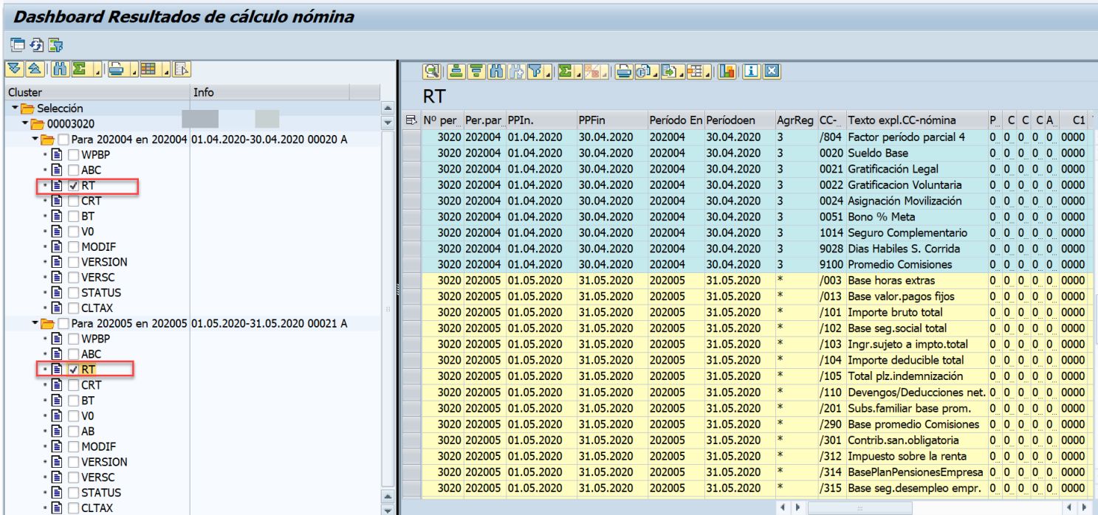
Task: Expand all nodes in the Cluster tree toolbar
Action: click(14, 70)
